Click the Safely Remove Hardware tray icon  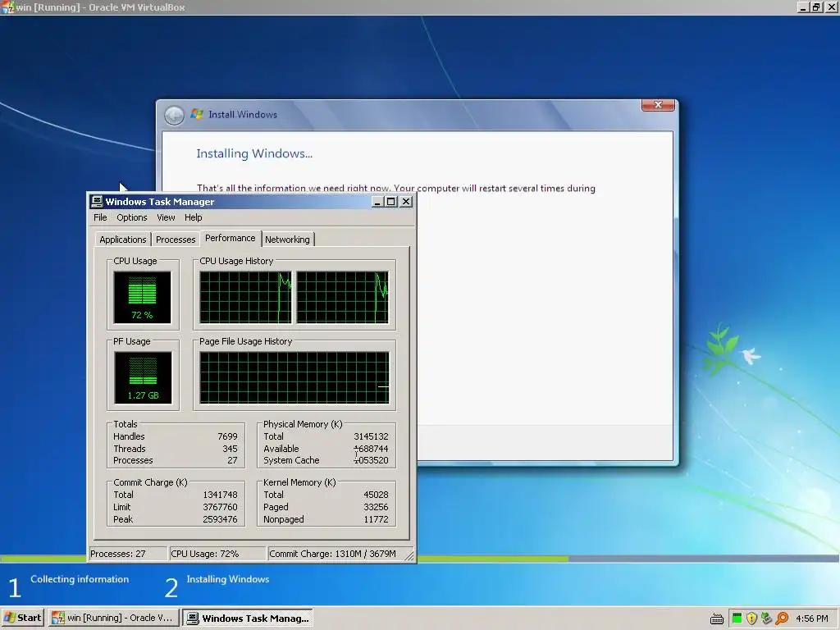(x=767, y=619)
